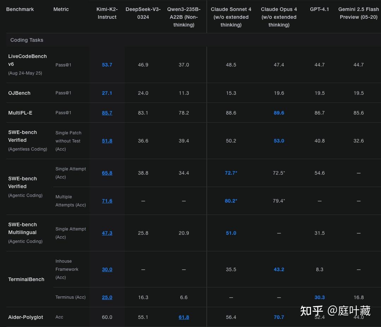
Task: Open the underlined 65.8 Single Attempt score
Action: coord(107,173)
